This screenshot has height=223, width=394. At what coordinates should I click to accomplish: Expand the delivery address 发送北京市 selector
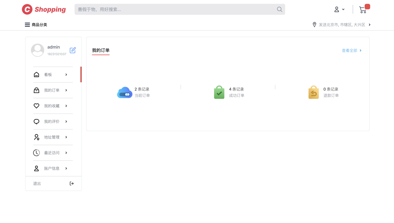[342, 24]
